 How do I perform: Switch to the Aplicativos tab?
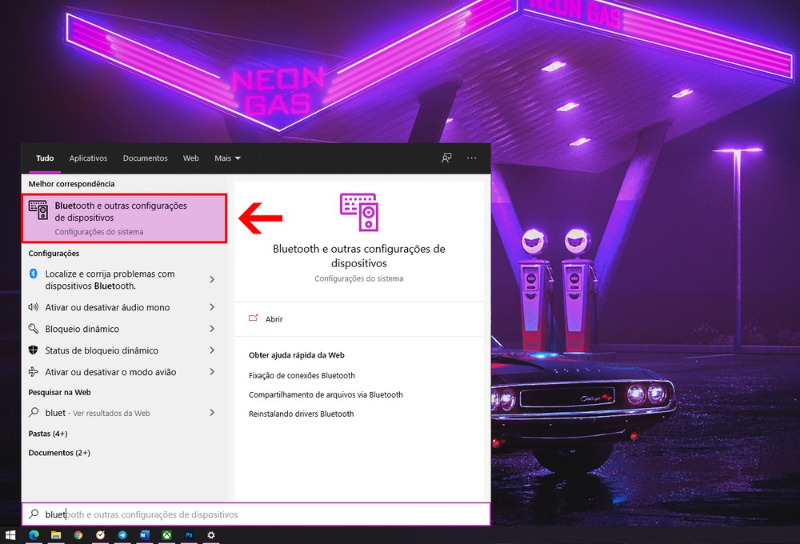tap(88, 158)
